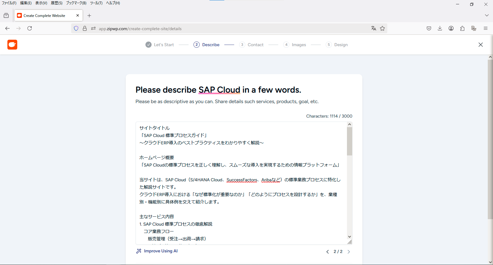
Task: Click textarea scroll down arrow
Action: 349,237
